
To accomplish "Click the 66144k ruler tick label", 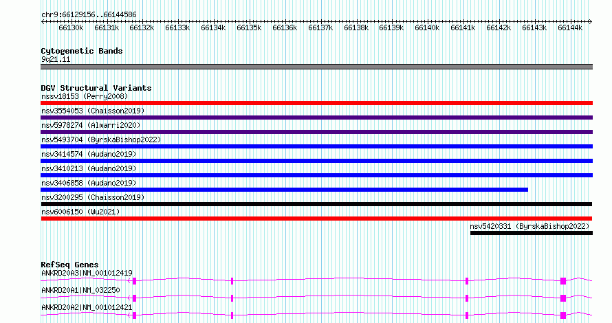I will 570,27.
